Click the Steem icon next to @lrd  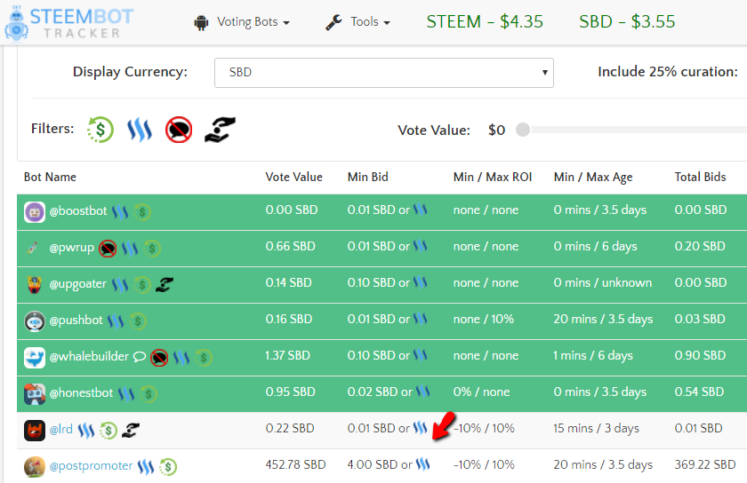tap(86, 431)
